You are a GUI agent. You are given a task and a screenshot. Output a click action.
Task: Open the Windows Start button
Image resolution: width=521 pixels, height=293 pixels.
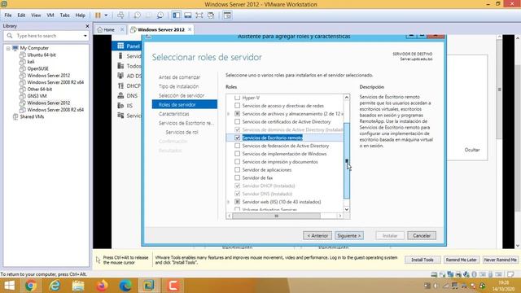coord(9,286)
